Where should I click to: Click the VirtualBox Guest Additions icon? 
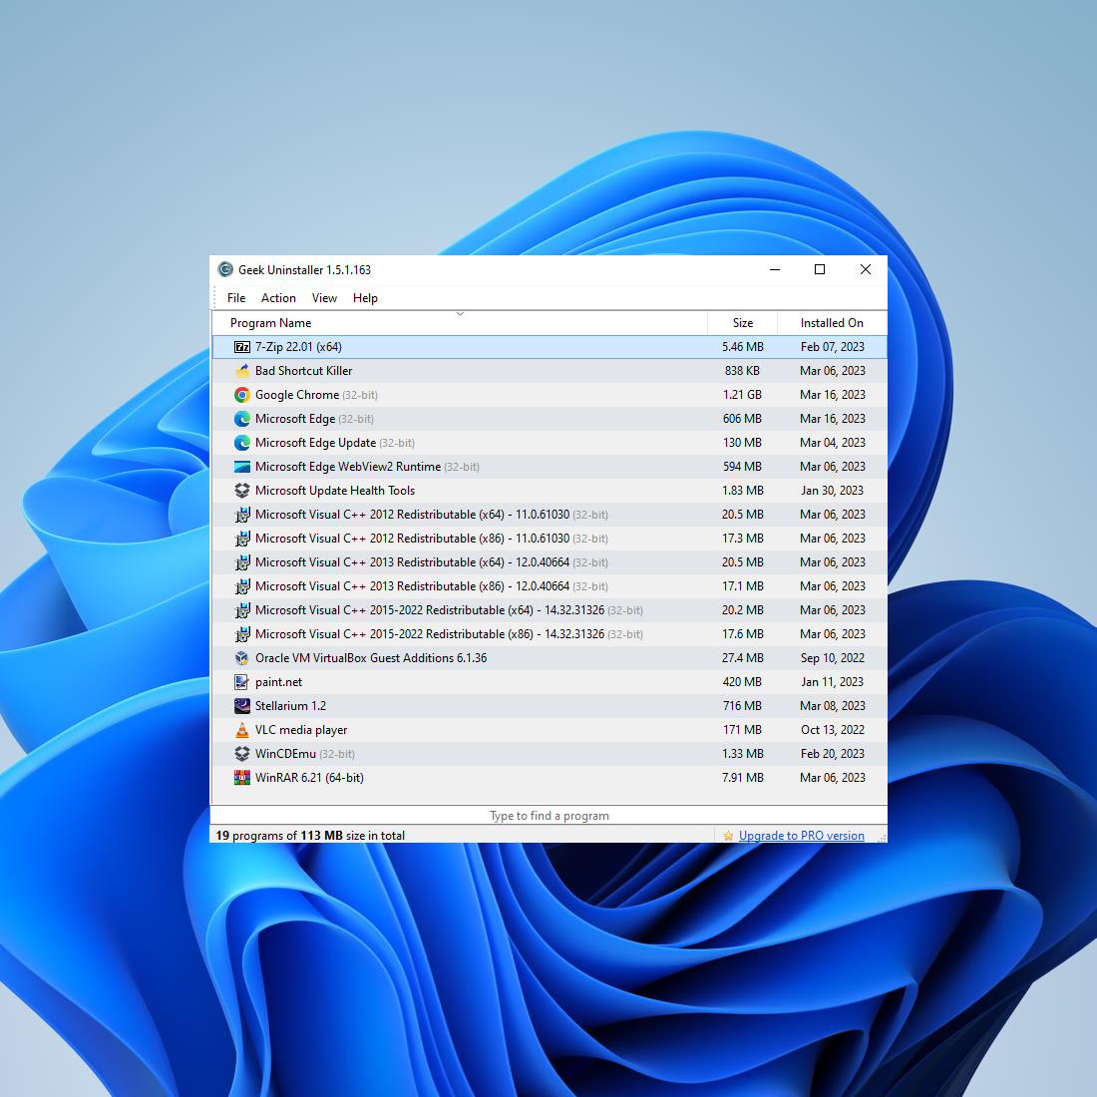242,658
